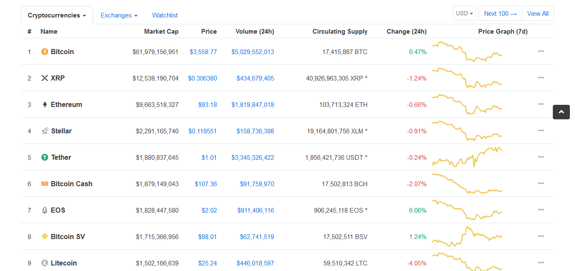This screenshot has height=271, width=575.
Task: Open the USD currency selector
Action: coord(465,14)
